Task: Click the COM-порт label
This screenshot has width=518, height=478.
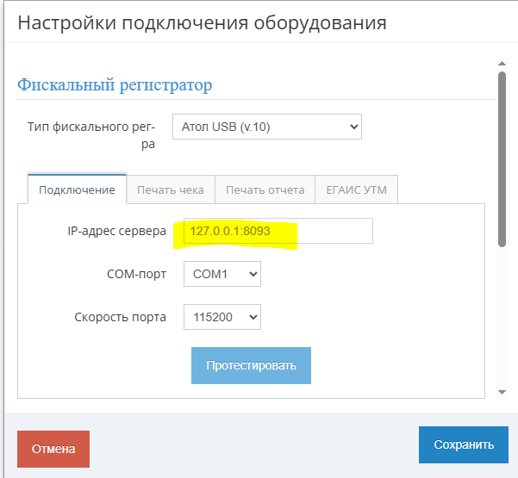Action: tap(136, 274)
